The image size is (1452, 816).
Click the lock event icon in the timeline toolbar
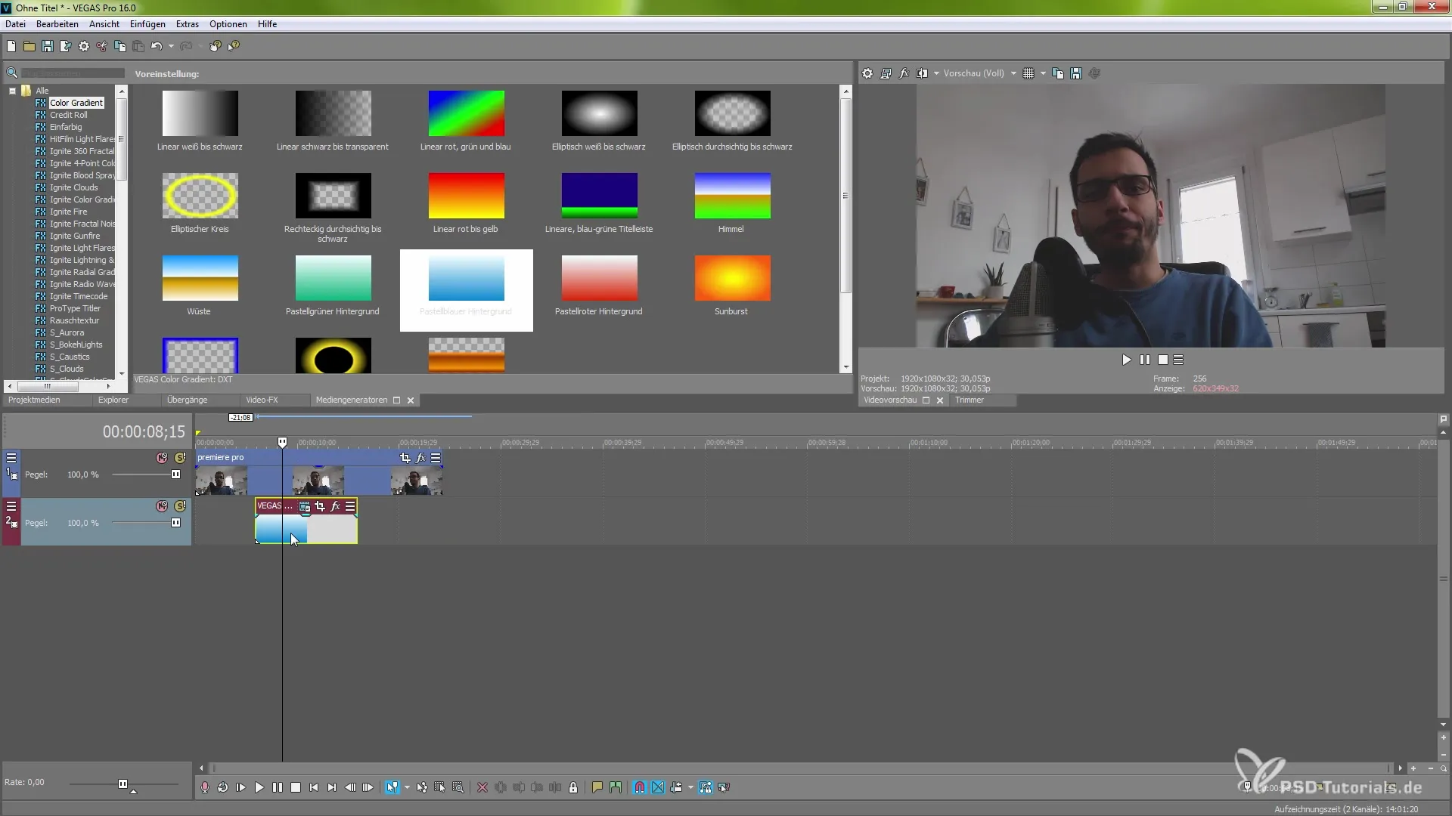(573, 787)
